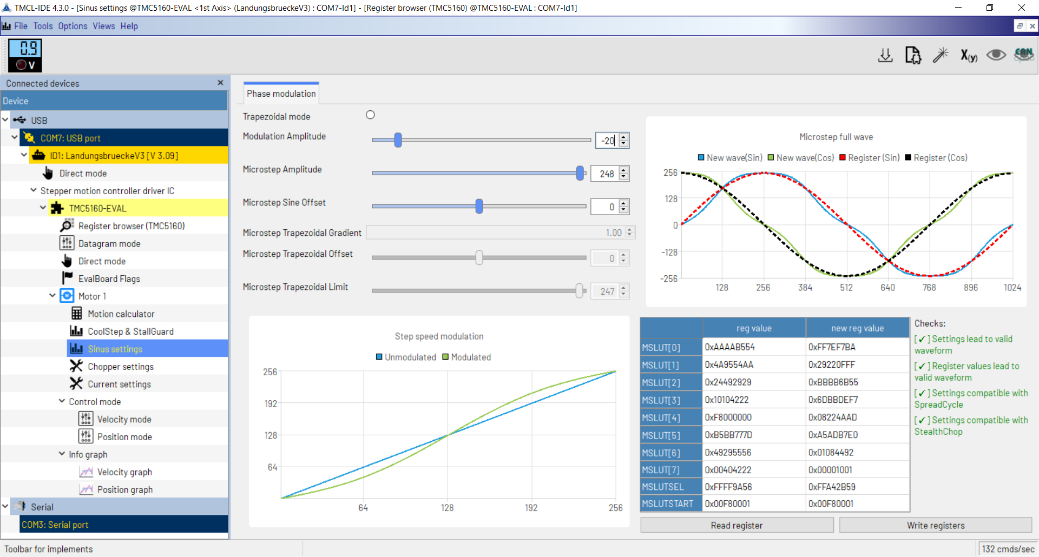This screenshot has width=1039, height=557.
Task: Toggle Register (Cos) legend entry
Action: 936,158
